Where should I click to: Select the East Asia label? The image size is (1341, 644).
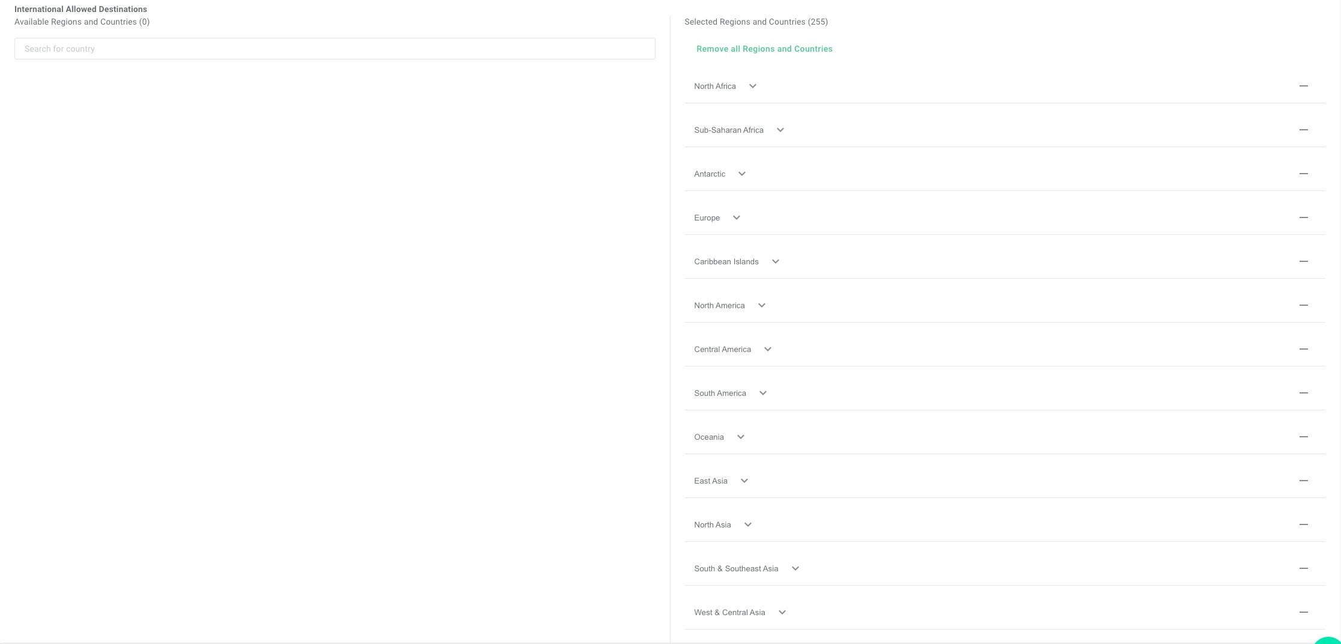point(711,481)
